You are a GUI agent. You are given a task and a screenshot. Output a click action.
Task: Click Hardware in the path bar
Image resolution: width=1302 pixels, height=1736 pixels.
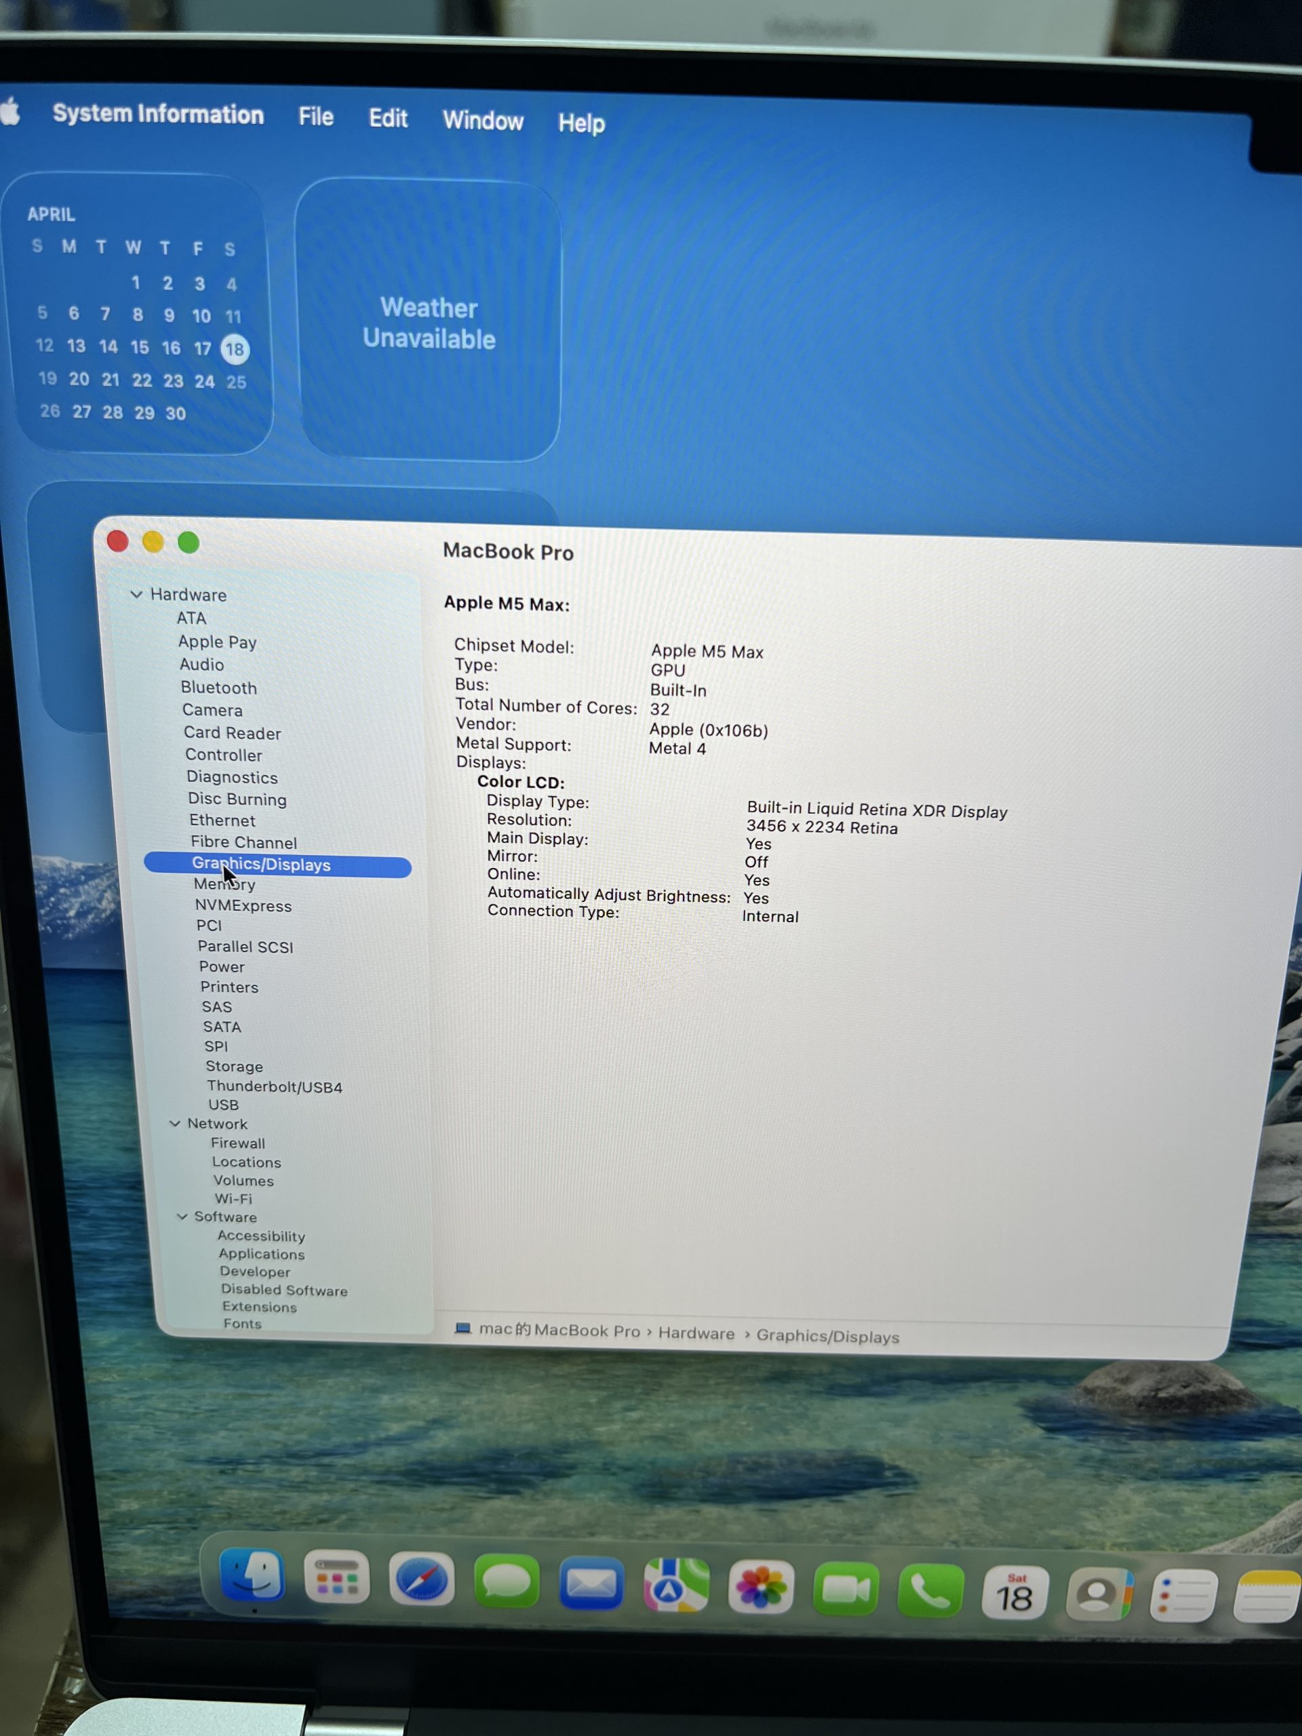pos(696,1333)
